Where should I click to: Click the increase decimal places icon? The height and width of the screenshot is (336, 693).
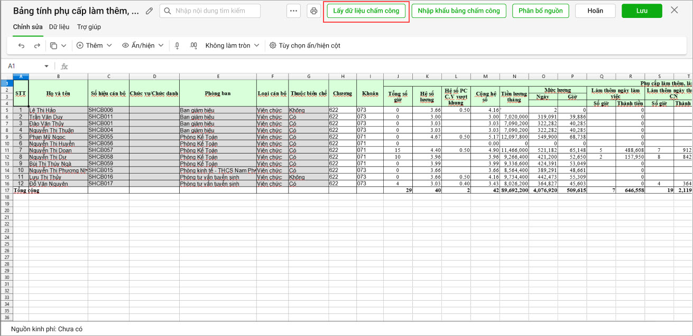193,46
